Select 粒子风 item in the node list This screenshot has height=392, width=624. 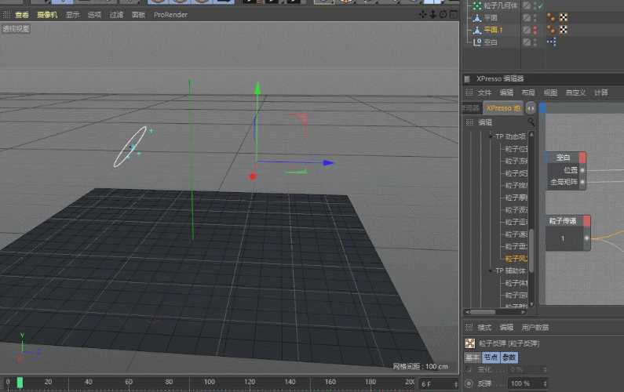pyautogui.click(x=516, y=259)
